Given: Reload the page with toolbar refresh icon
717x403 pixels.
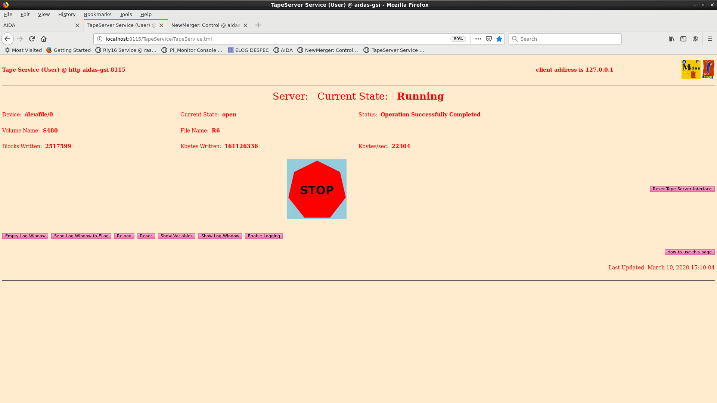Looking at the screenshot, I should click(x=32, y=39).
